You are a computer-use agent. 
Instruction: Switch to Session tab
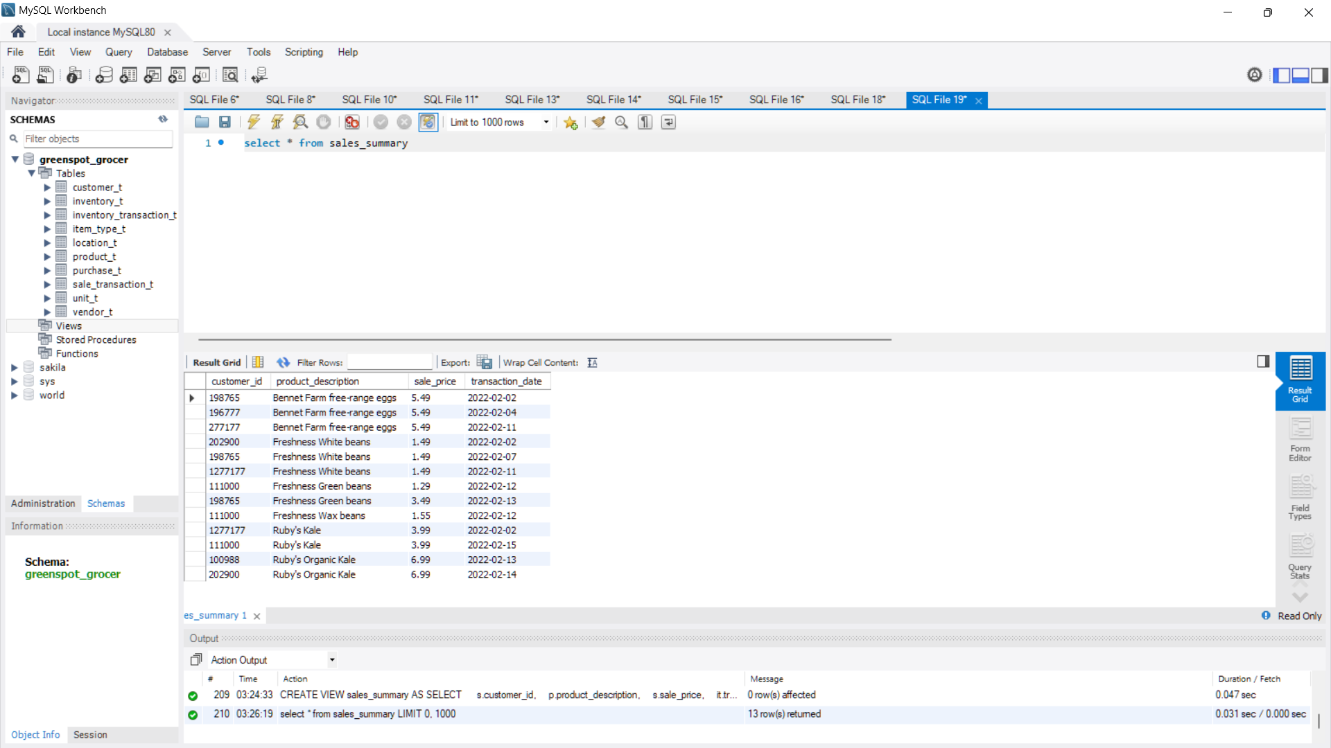coord(90,735)
